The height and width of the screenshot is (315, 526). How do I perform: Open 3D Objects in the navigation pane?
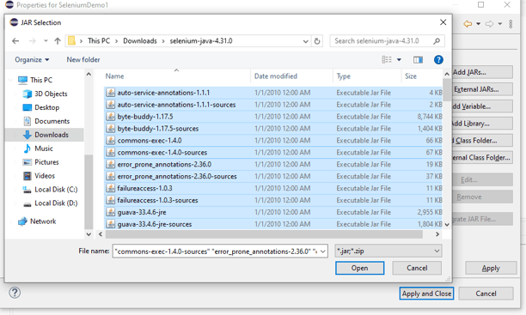[51, 94]
